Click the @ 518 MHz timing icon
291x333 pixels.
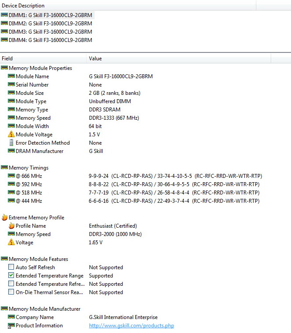11,192
